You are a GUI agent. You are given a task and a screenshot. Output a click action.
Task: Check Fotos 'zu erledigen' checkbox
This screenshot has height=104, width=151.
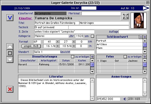click(125, 57)
